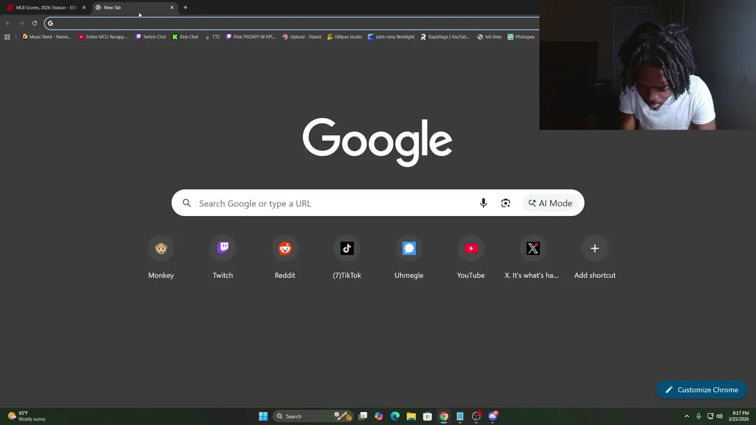Open Discord from the taskbar
Viewport: 756px width, 425px height.
click(x=493, y=416)
